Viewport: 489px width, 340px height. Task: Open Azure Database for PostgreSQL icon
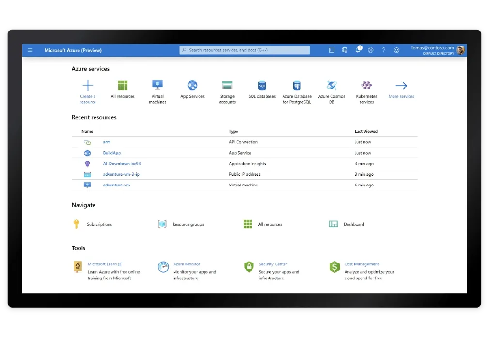coord(297,85)
